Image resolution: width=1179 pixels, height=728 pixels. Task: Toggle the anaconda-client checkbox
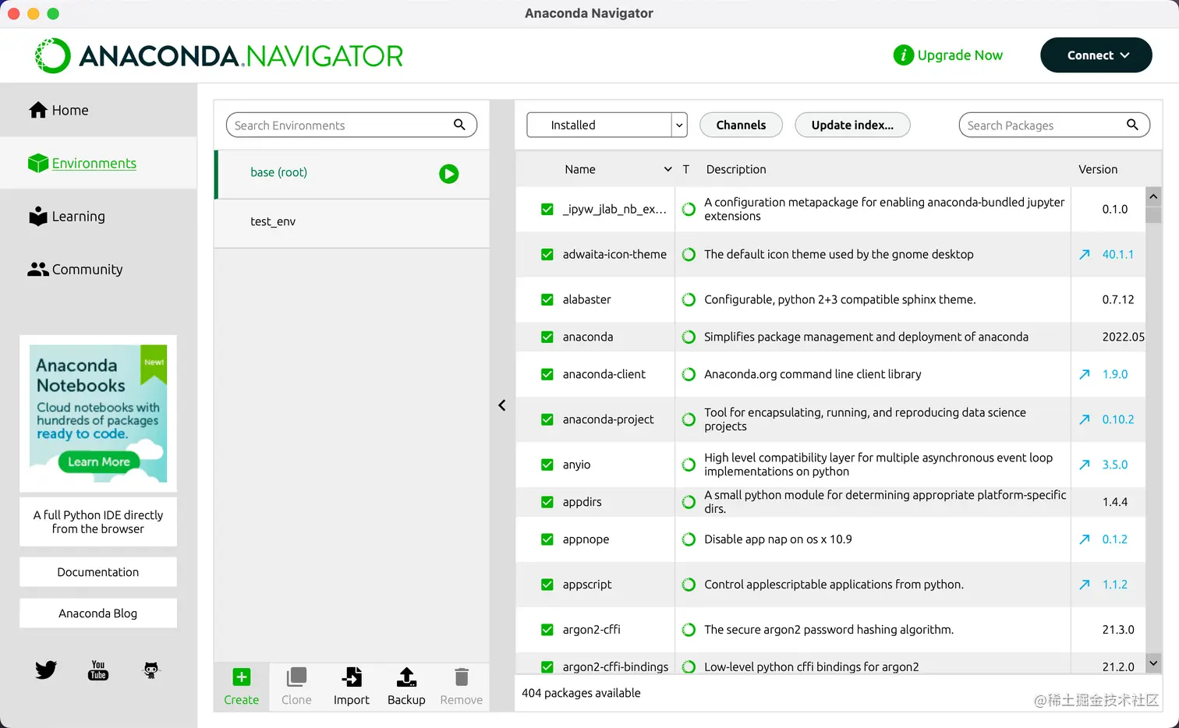pyautogui.click(x=547, y=375)
